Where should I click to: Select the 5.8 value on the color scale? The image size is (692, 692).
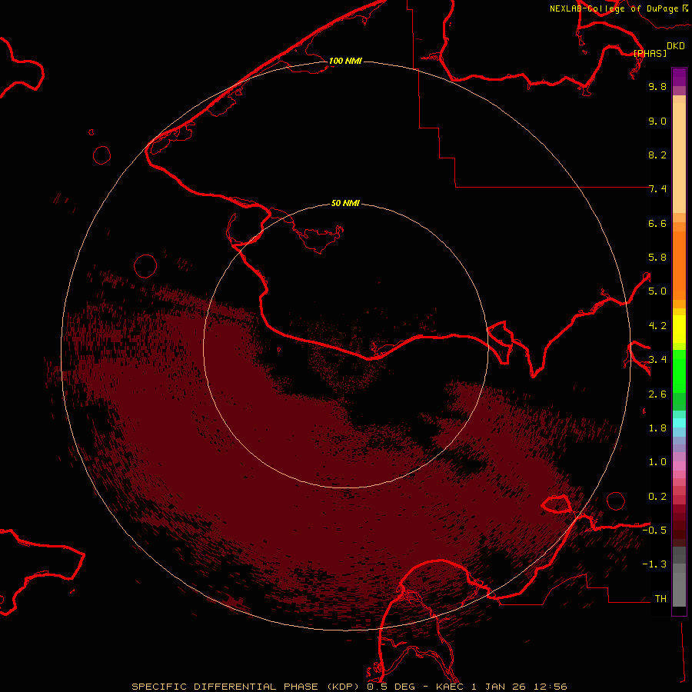[657, 258]
